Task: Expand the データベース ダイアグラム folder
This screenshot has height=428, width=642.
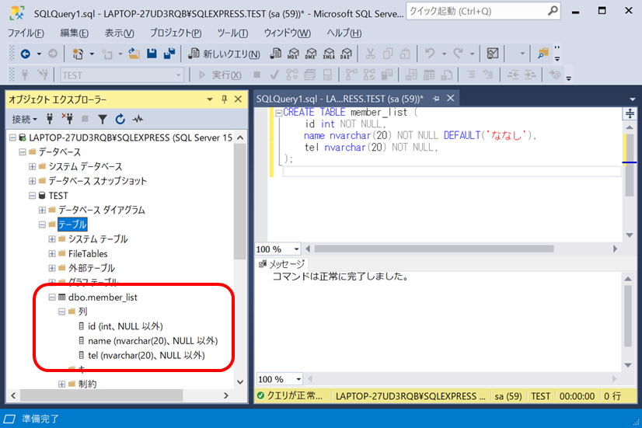Action: point(42,210)
